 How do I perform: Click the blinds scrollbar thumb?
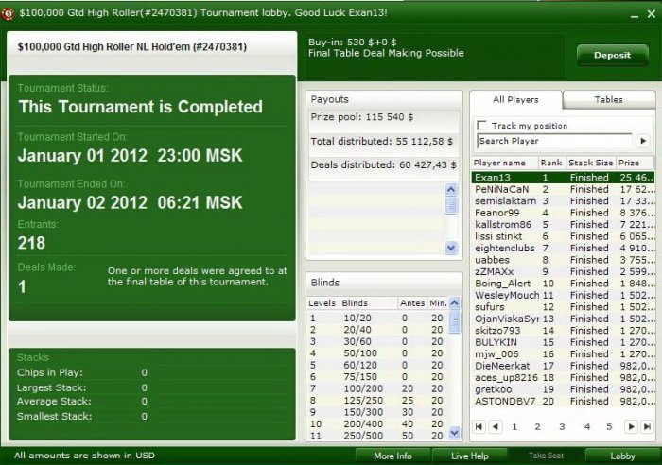point(455,322)
